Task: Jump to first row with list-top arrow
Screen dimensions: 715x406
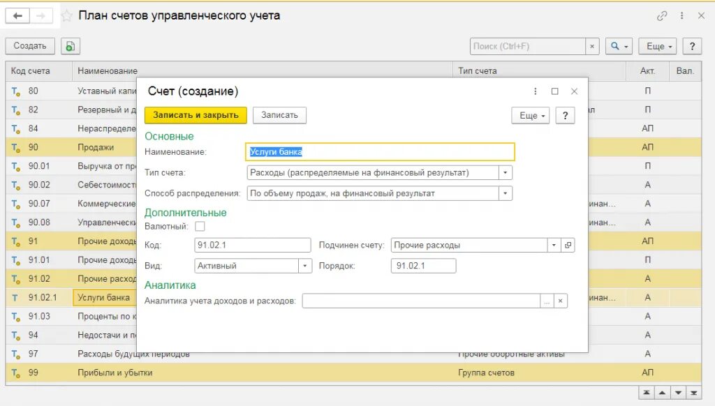Action: 646,393
